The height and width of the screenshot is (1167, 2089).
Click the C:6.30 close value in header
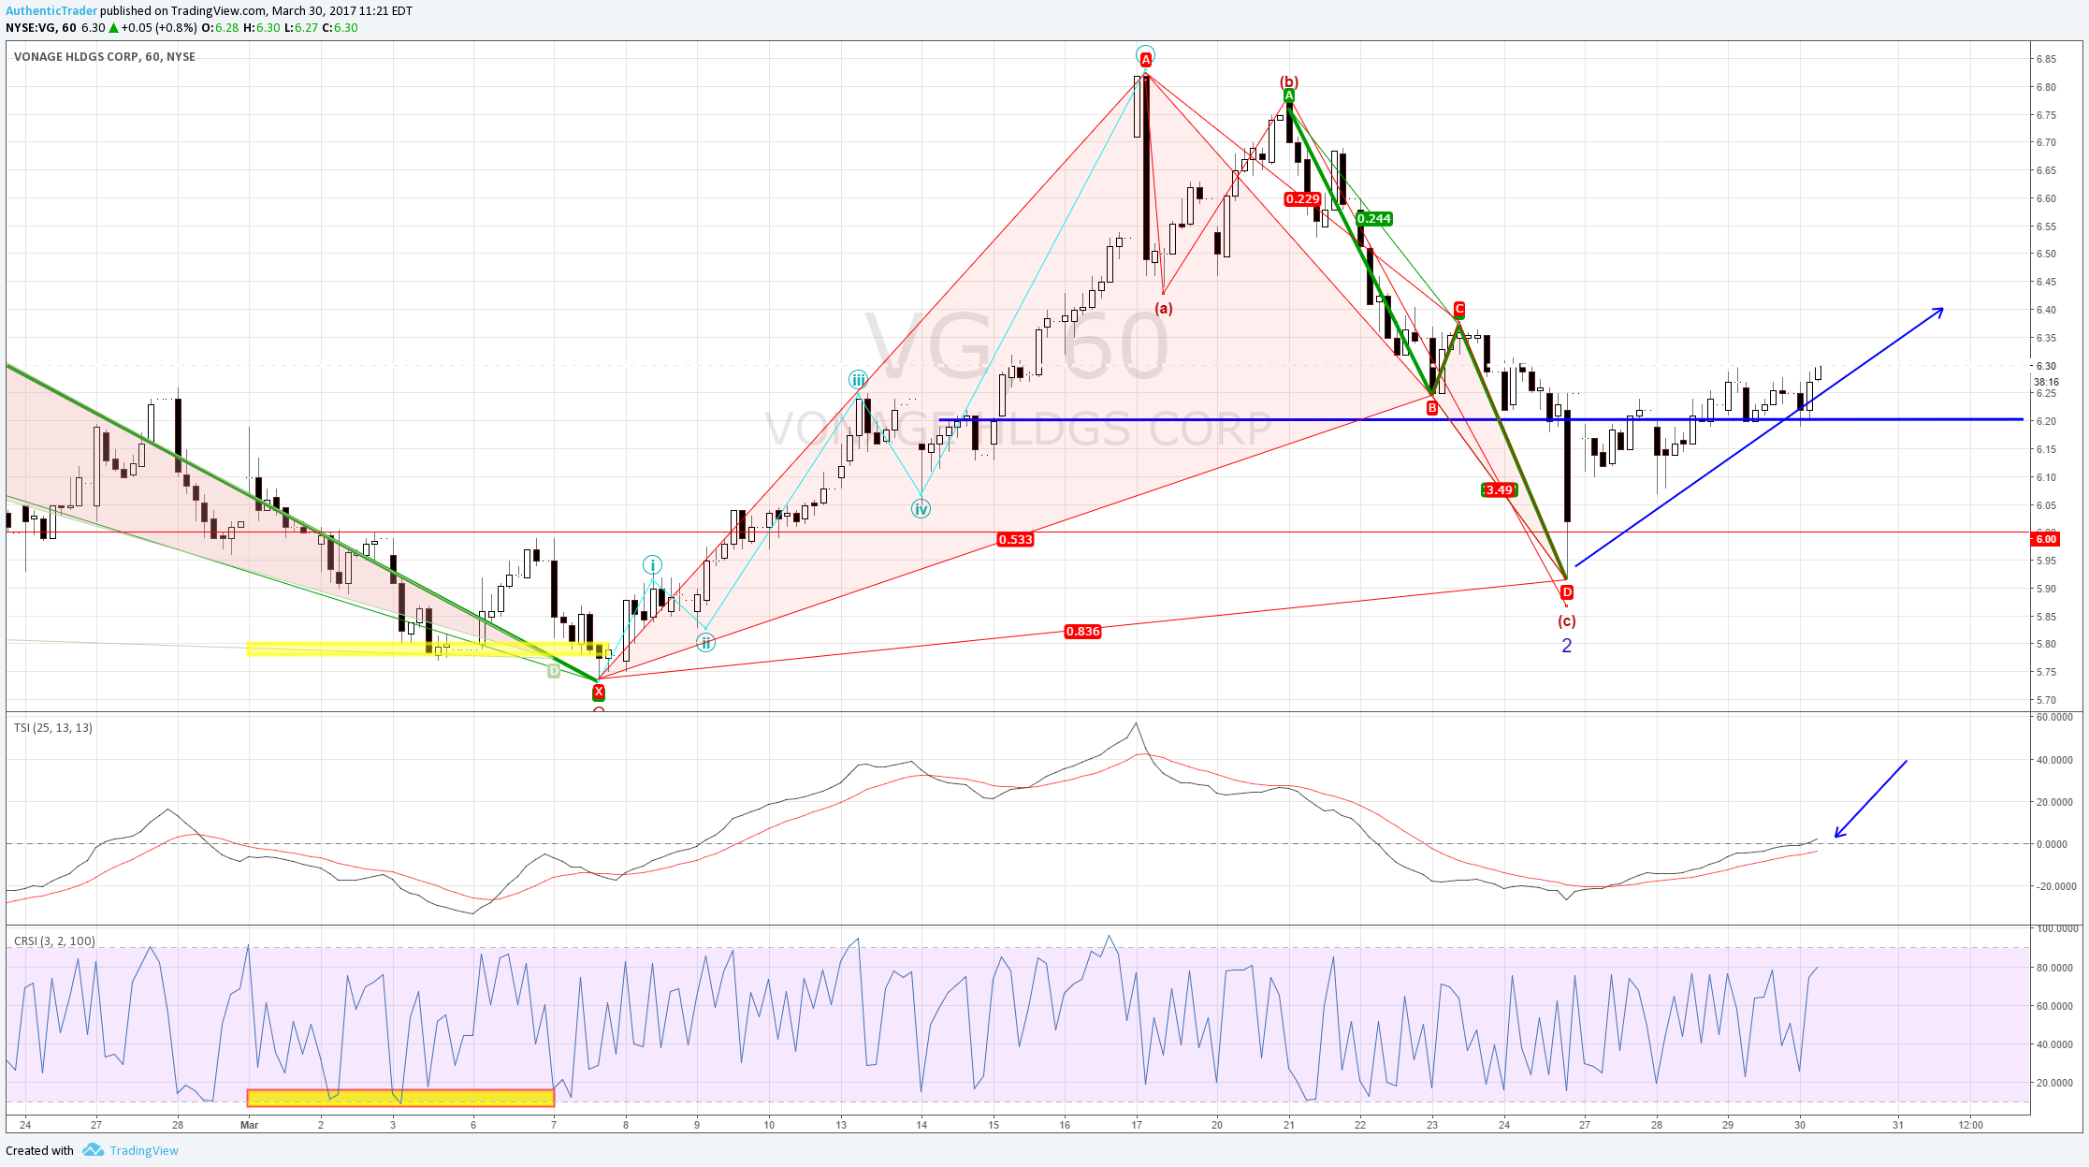click(x=341, y=27)
